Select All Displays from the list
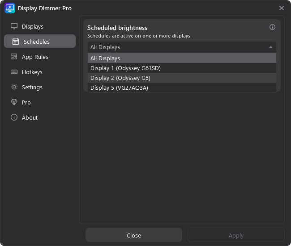The width and height of the screenshot is (291, 246). (182, 58)
